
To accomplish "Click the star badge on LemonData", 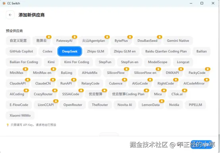I will [x=162, y=101].
